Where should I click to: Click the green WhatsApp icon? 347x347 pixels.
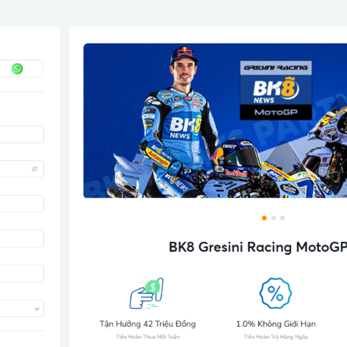tap(17, 68)
